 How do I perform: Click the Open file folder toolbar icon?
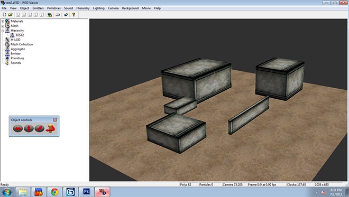(x=10, y=15)
